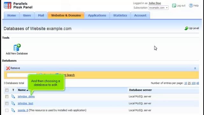
Task: Click the green Up Level arrow icon
Action: click(186, 28)
